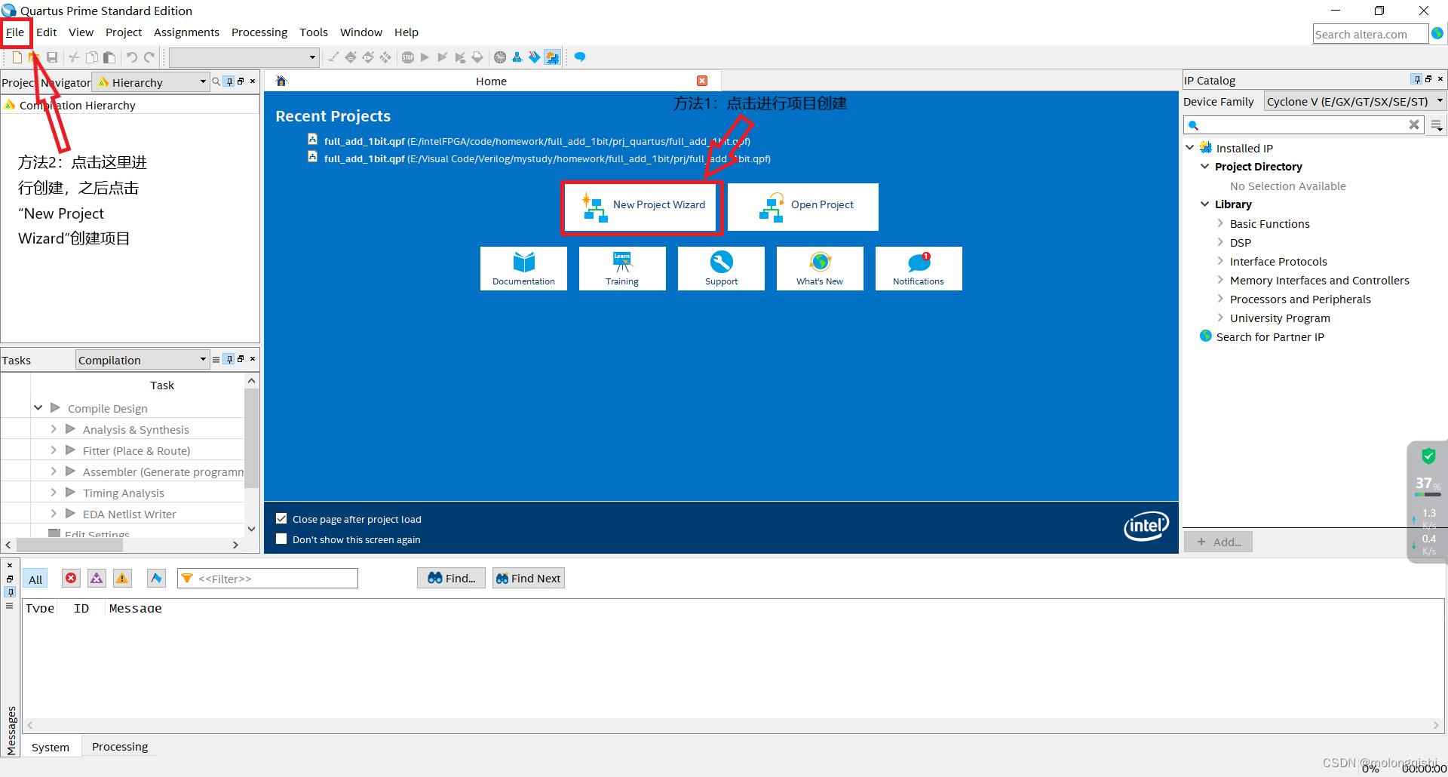
Task: Expand the Basic Functions library node
Action: [x=1220, y=223]
